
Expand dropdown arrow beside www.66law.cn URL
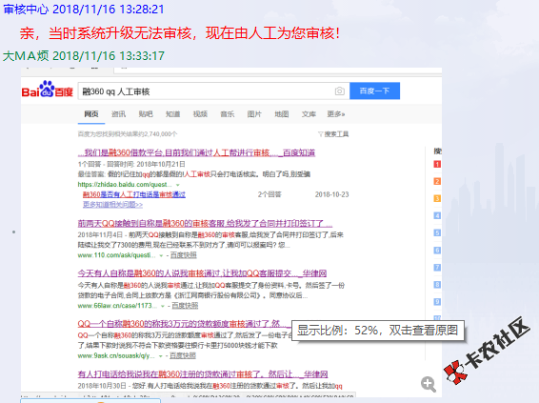(163, 306)
